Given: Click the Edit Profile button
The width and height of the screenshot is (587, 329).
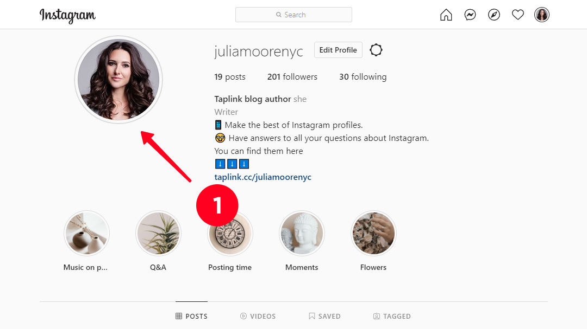Looking at the screenshot, I should point(338,50).
